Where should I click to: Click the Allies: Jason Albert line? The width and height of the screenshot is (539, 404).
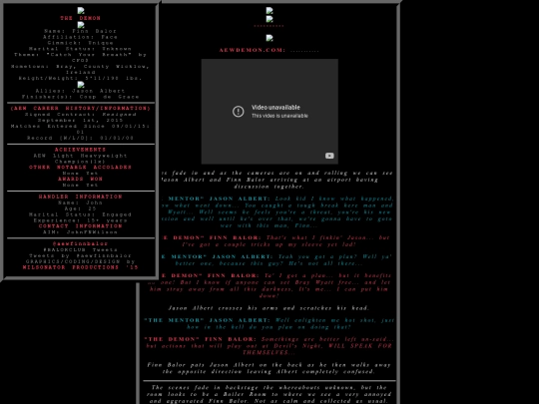pos(81,91)
